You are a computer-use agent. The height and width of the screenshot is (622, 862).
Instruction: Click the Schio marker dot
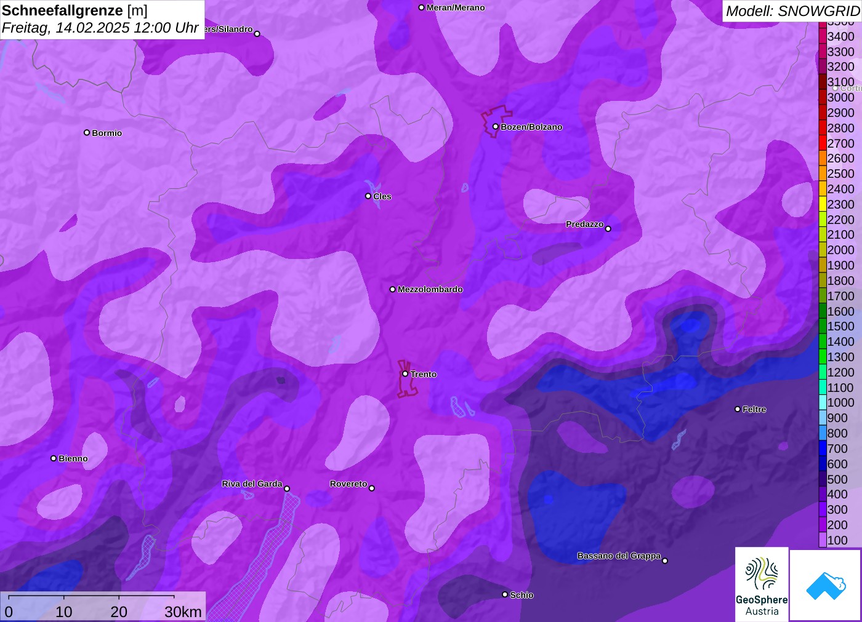click(x=505, y=594)
